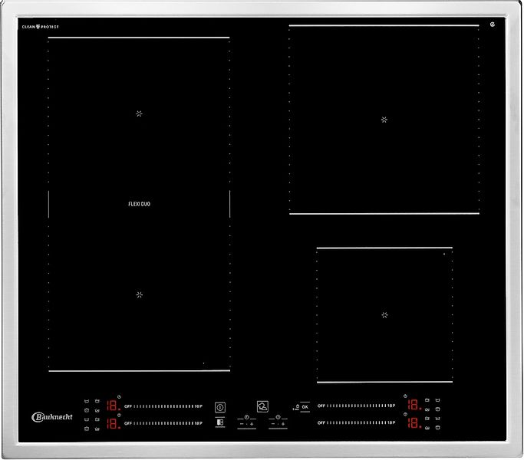Increase the left timer with plus
Image resolution: width=524 pixels, height=460 pixels.
tap(252, 423)
